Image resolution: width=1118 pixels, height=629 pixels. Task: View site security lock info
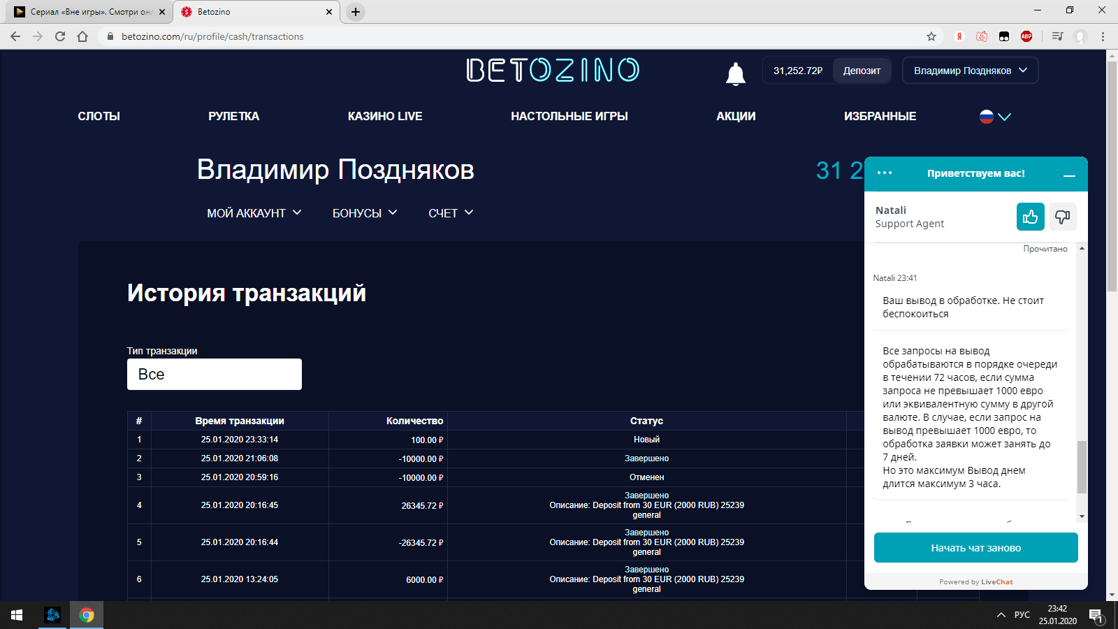tap(110, 36)
